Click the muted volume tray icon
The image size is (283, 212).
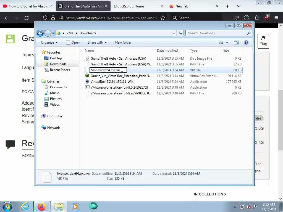pyautogui.click(x=248, y=207)
